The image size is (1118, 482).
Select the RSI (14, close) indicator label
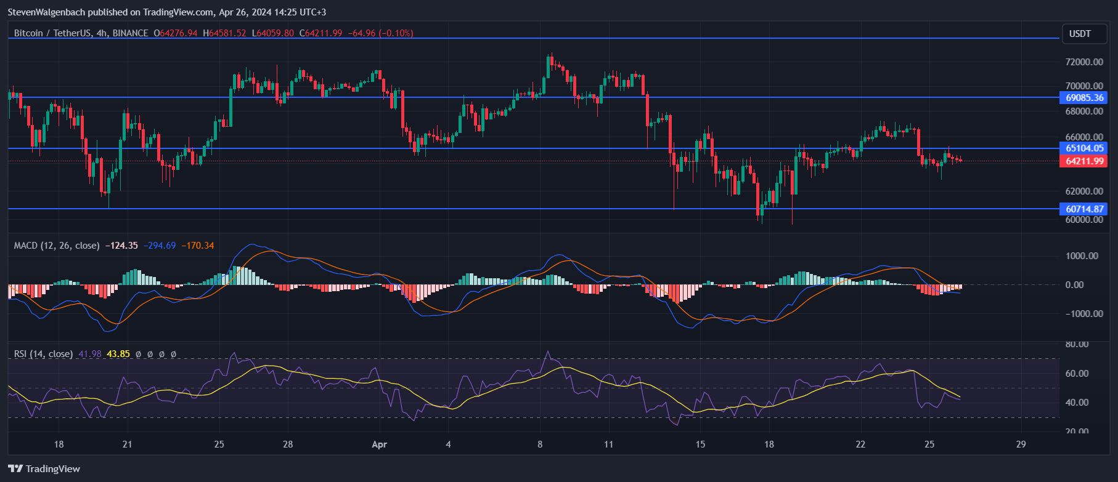43,354
